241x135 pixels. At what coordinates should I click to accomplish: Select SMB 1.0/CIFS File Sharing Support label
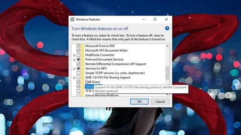[x=108, y=78]
